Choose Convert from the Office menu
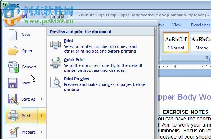 26,67
